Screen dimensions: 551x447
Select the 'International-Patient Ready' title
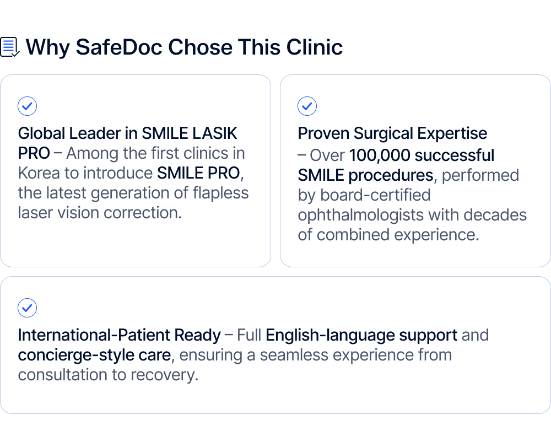tap(119, 335)
